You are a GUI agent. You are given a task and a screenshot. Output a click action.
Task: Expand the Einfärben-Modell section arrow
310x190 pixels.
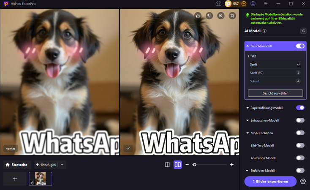247,171
